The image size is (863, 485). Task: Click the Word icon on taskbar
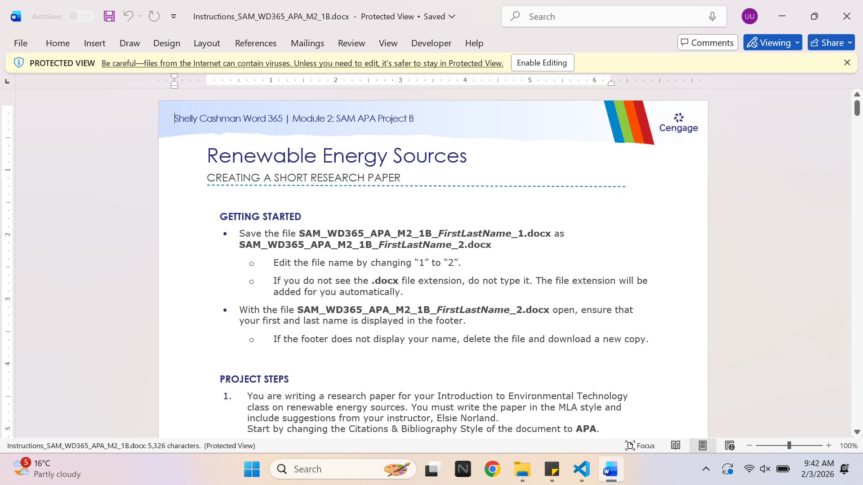click(x=611, y=469)
